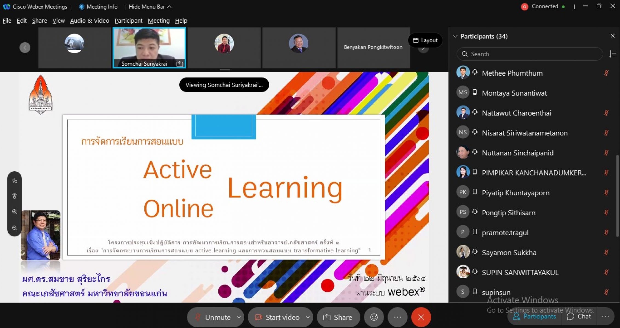Open more options in the meeting controls

397,317
